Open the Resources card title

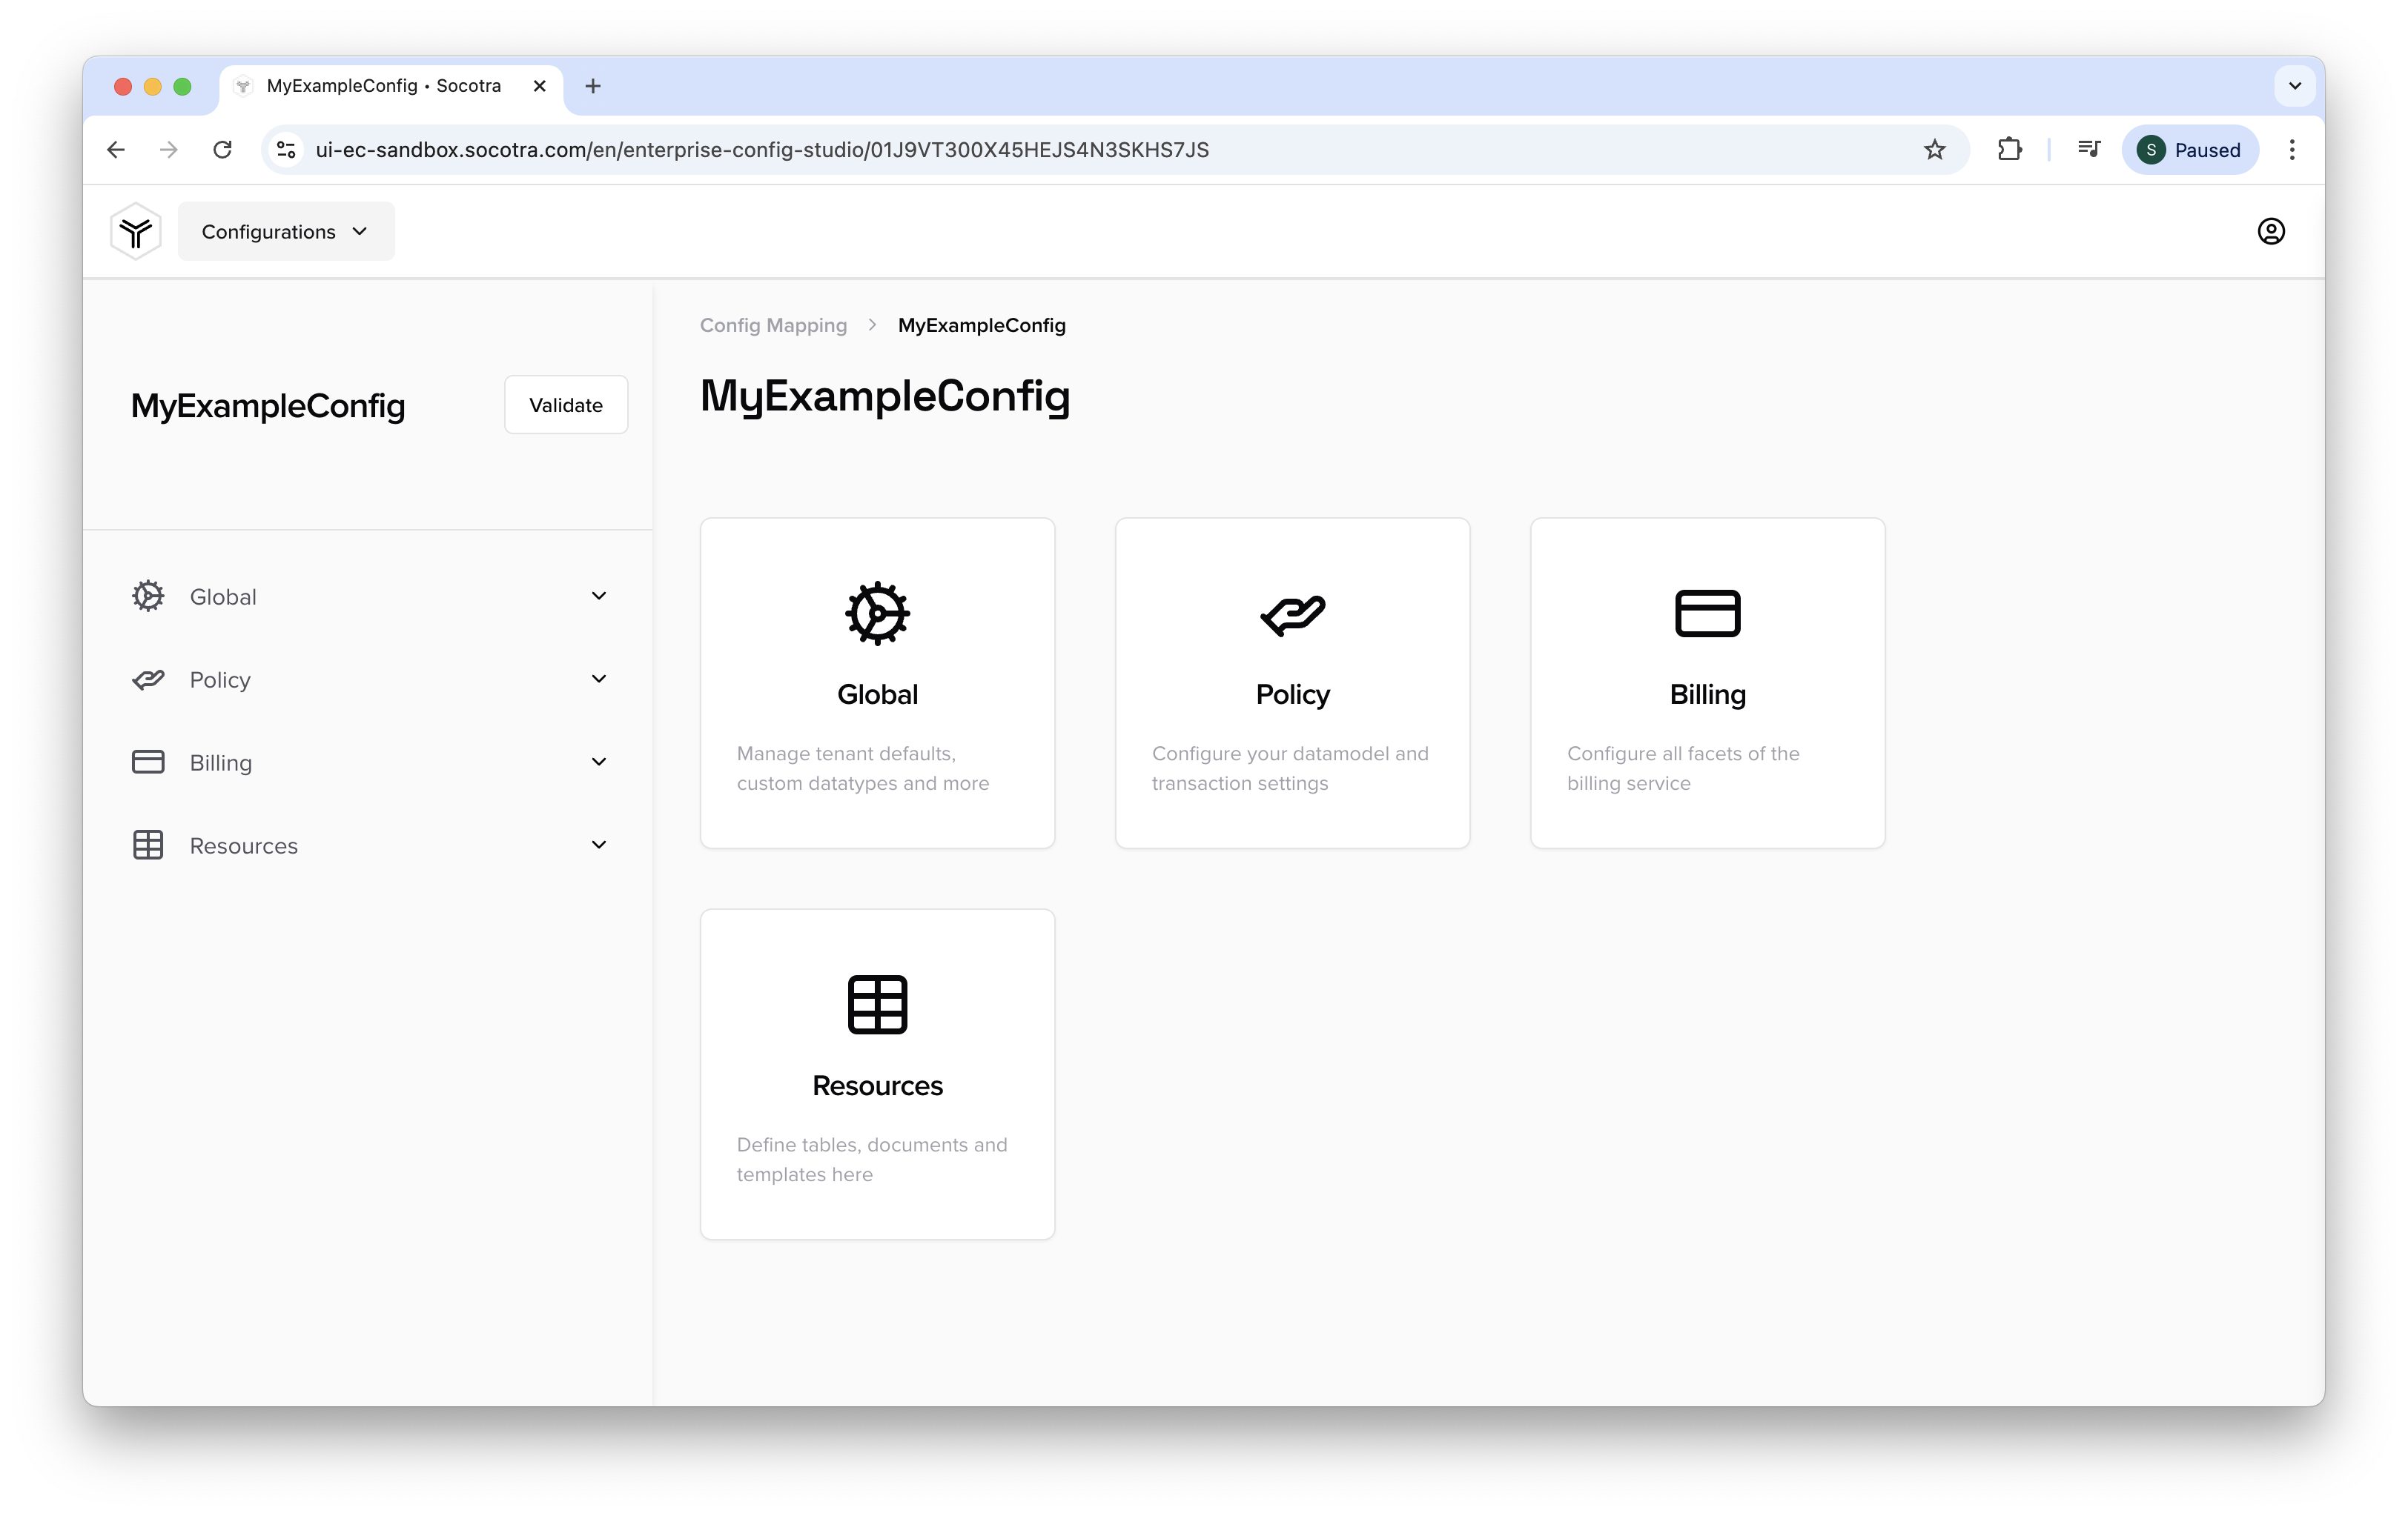877,1086
